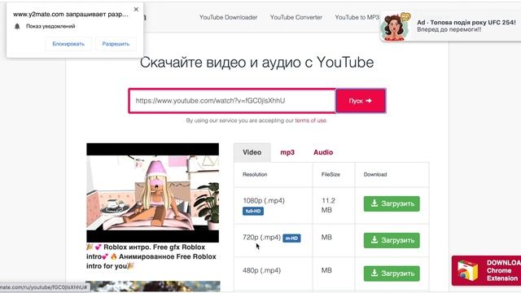This screenshot has height=293, width=521.
Task: Click the Roblox video thumbnail
Action: click(x=152, y=193)
